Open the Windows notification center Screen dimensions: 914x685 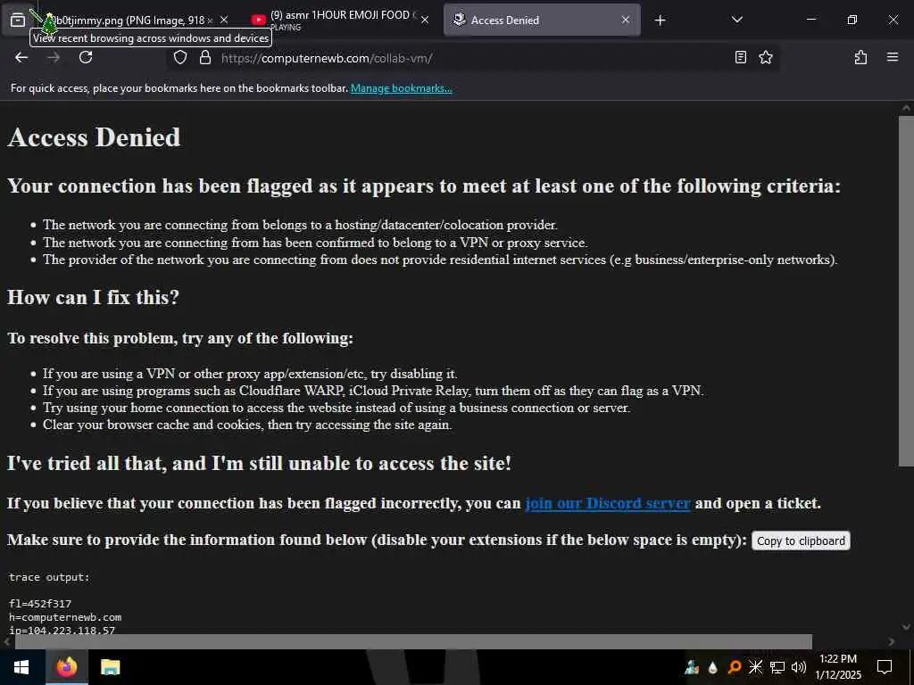885,667
